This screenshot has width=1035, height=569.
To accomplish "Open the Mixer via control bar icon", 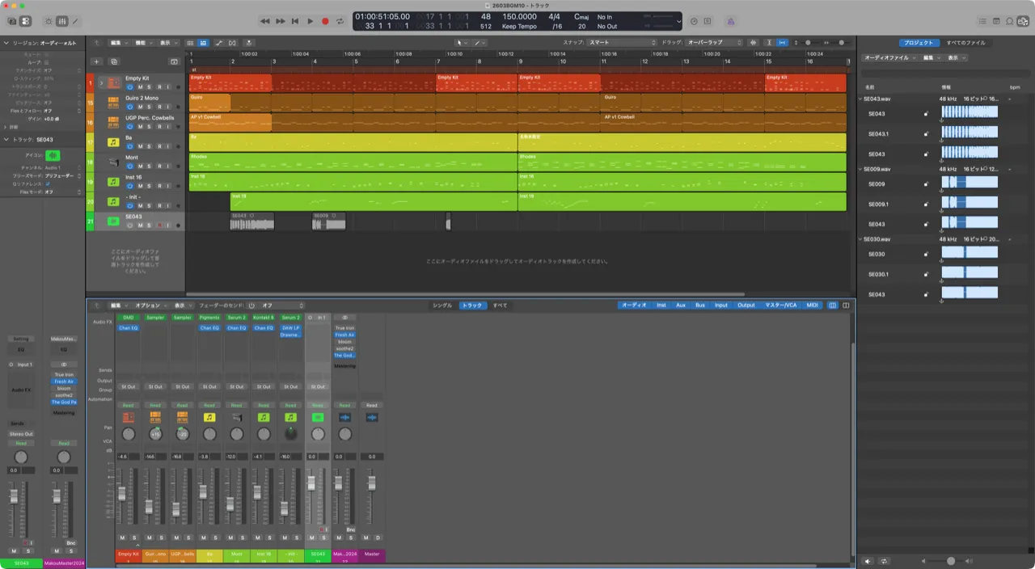I will (x=62, y=21).
